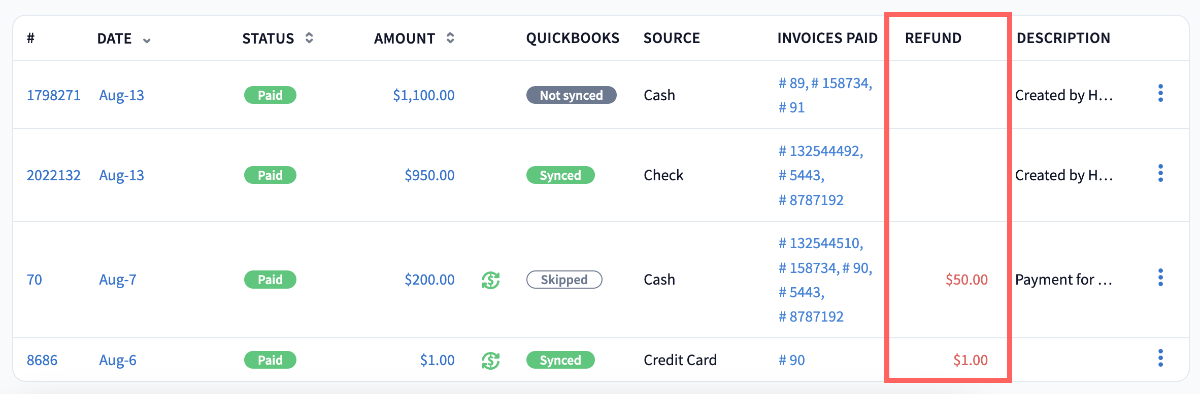Open the three-dot menu for payment 1798271
This screenshot has height=394, width=1200.
pyautogui.click(x=1160, y=94)
